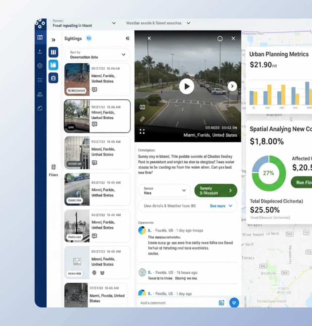Click the info icon on the video
Image resolution: width=312 pixels, height=326 pixels.
(220, 39)
